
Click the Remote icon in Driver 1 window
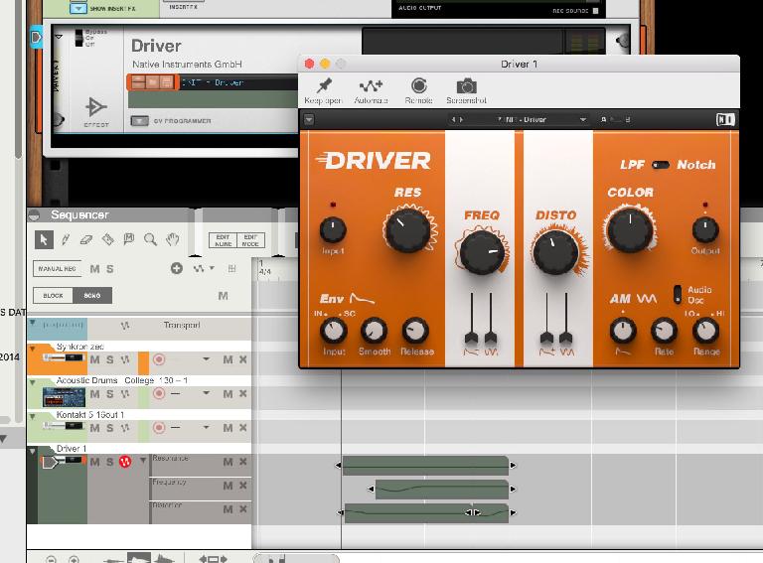point(418,86)
